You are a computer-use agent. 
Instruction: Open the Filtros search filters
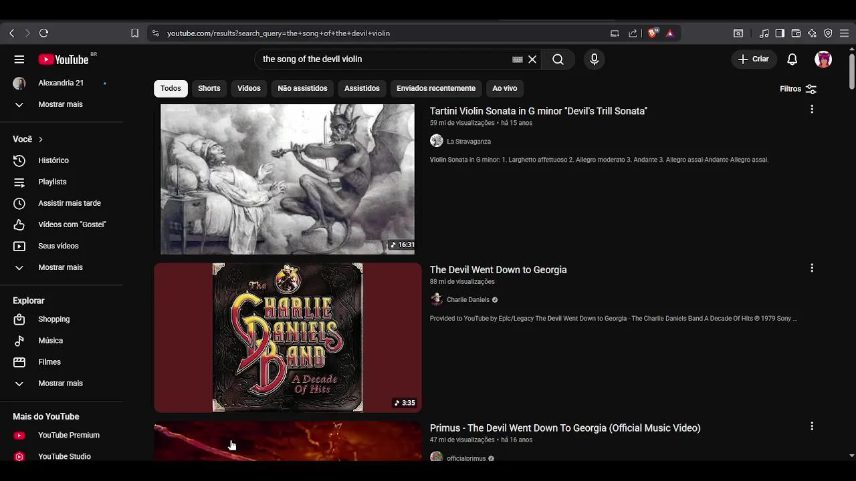pos(798,89)
